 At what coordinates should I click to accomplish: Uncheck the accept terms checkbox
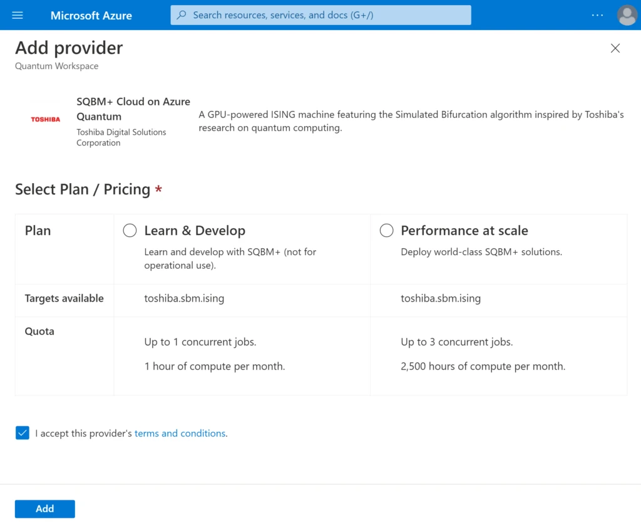tap(23, 433)
